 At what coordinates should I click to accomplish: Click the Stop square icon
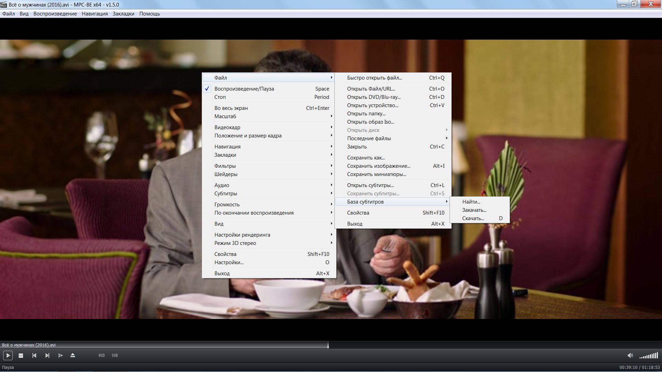tap(21, 355)
